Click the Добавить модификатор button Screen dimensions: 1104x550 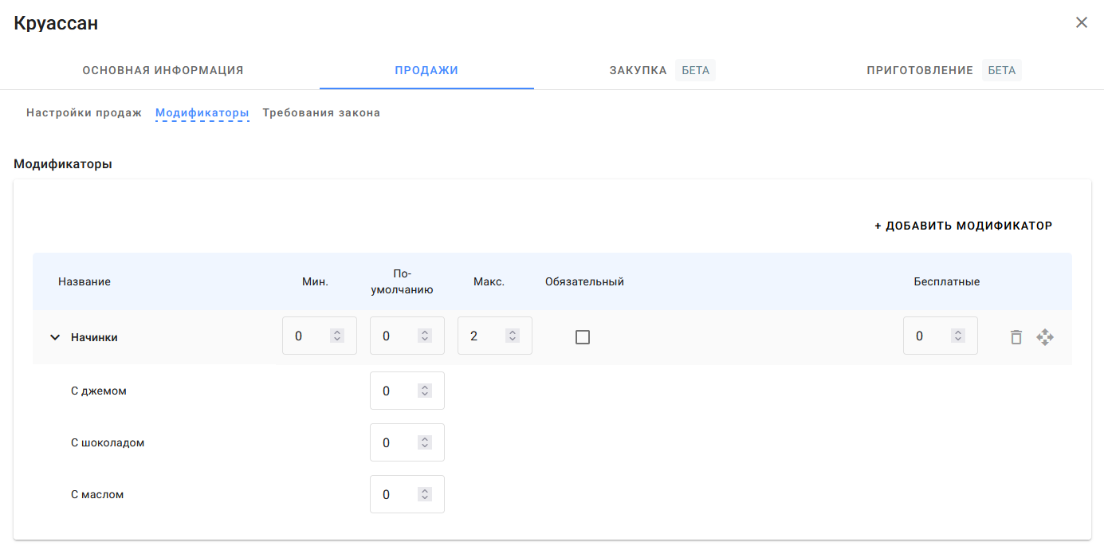point(963,226)
